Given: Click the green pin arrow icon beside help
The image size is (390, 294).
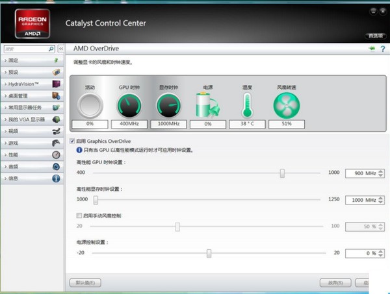Looking at the screenshot, I should coord(372,49).
